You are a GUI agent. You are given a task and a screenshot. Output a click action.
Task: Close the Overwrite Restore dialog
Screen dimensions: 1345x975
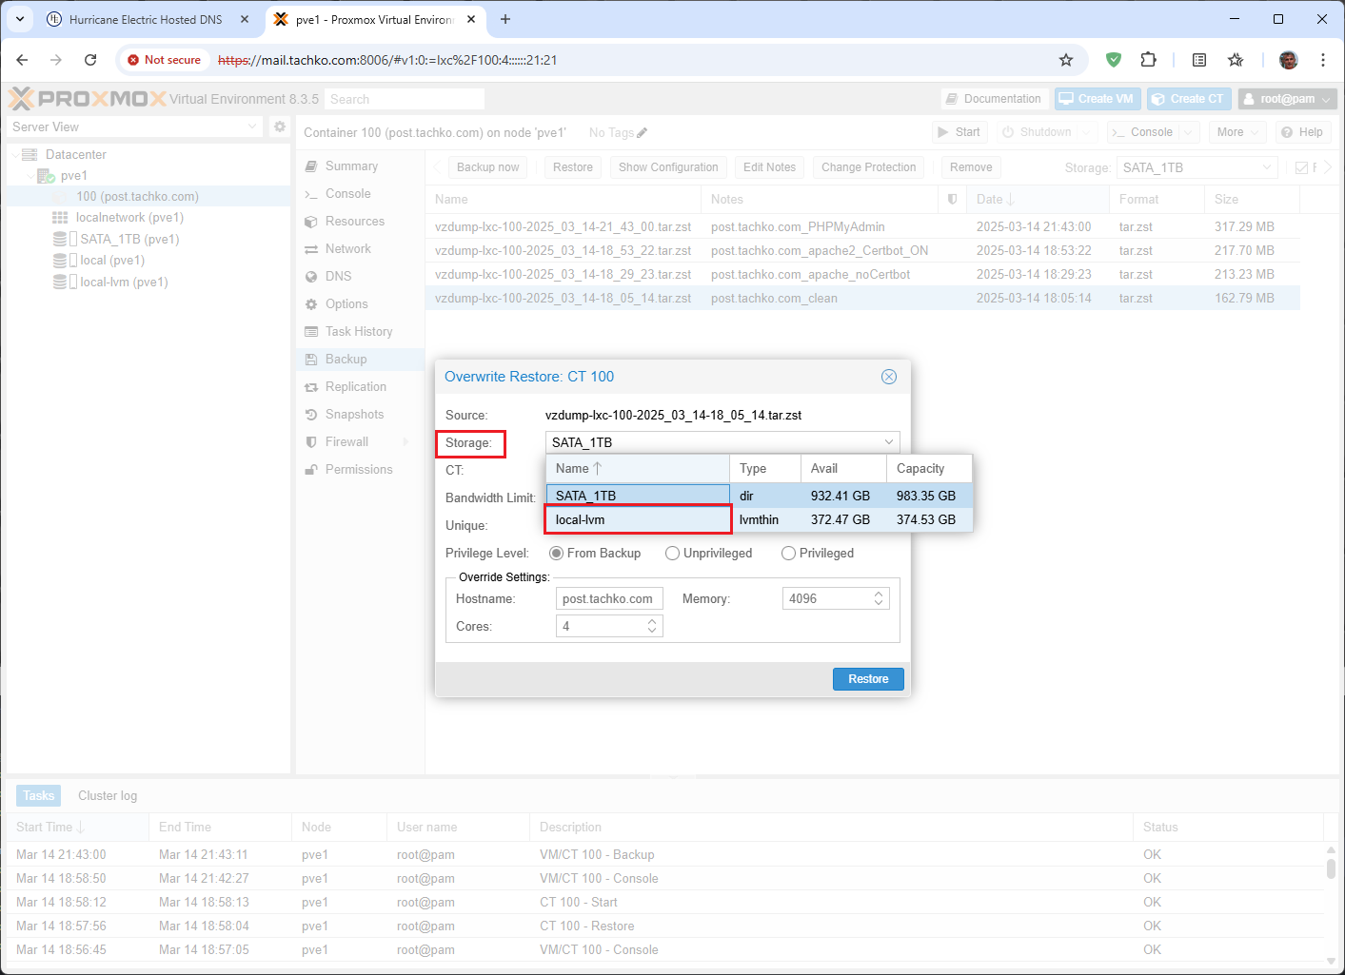point(889,377)
